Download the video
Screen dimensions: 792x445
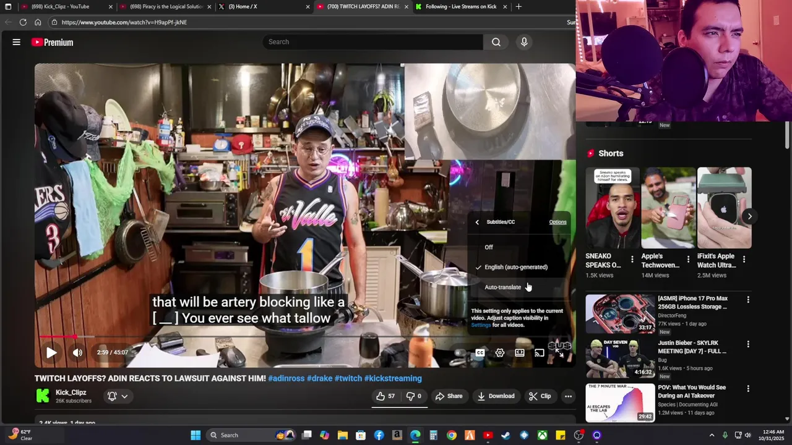496,396
